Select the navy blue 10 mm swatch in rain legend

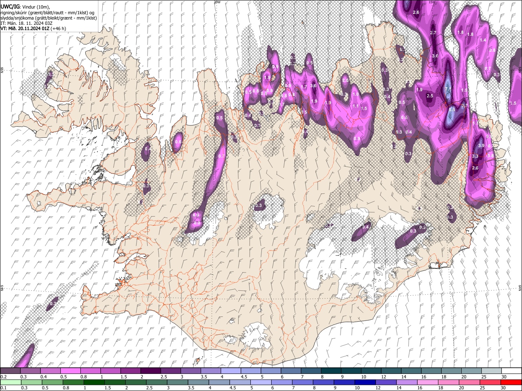coord(365,382)
